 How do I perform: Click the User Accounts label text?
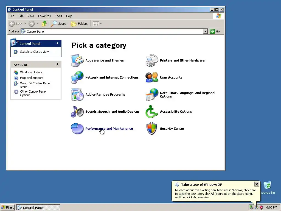click(171, 77)
